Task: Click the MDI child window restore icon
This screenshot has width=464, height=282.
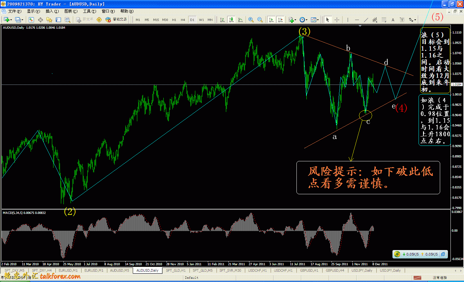Action: [x=455, y=11]
